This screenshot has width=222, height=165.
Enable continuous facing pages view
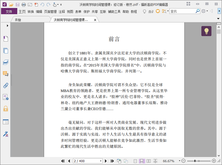(x=155, y=161)
